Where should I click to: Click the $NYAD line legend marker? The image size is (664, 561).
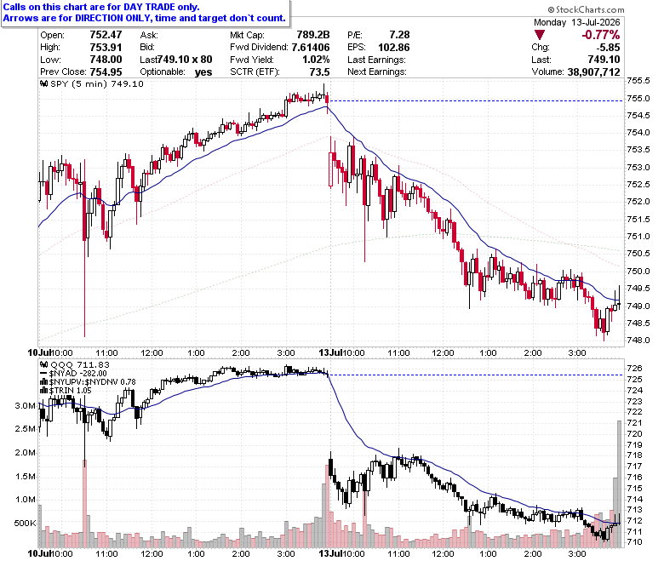pyautogui.click(x=43, y=374)
